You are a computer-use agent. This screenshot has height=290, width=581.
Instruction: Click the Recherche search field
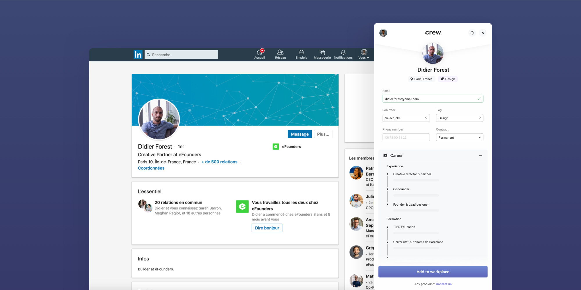[181, 55]
